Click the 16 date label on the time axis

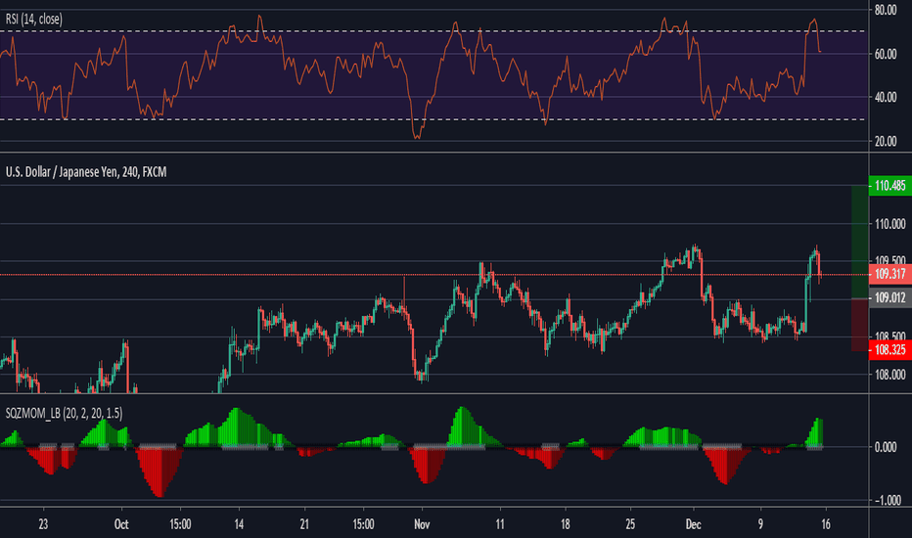point(825,524)
